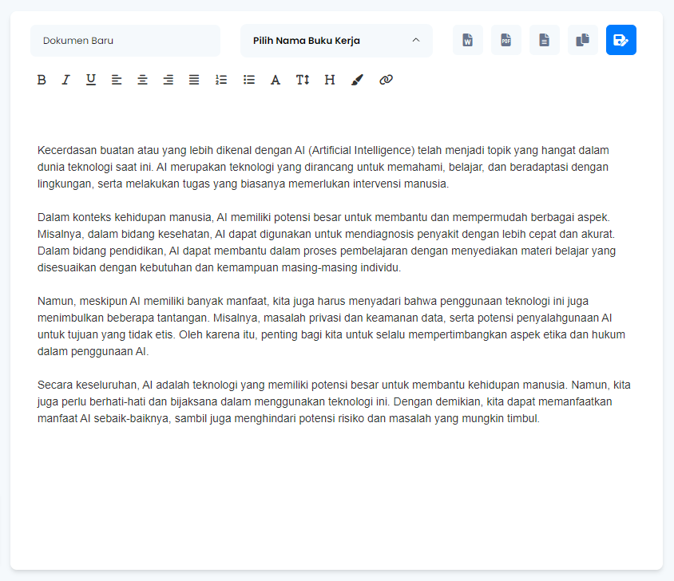Justify the text alignment
This screenshot has width=674, height=581.
pyautogui.click(x=194, y=80)
